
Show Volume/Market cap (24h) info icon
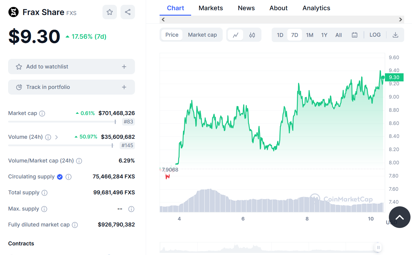[79, 161]
